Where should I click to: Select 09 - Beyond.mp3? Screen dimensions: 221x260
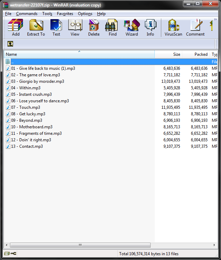[27, 120]
